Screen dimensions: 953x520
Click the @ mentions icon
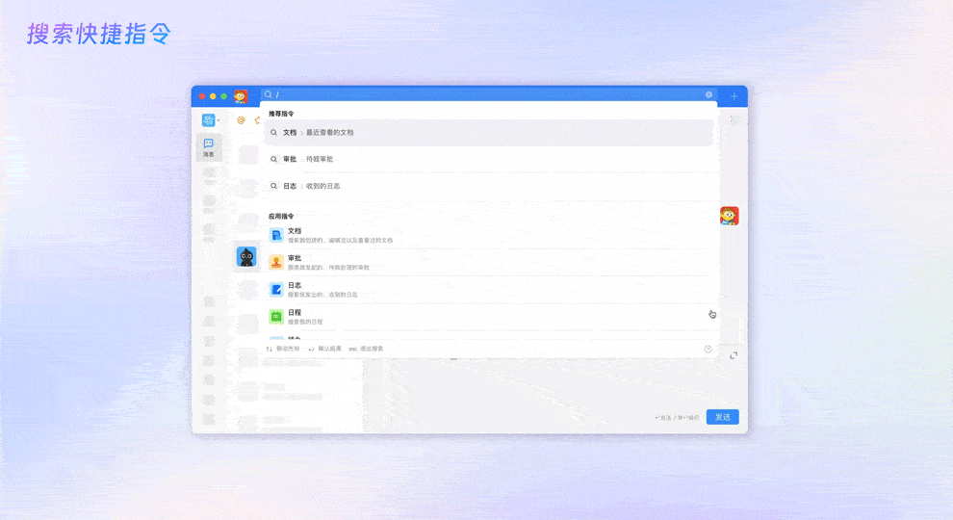coord(241,120)
